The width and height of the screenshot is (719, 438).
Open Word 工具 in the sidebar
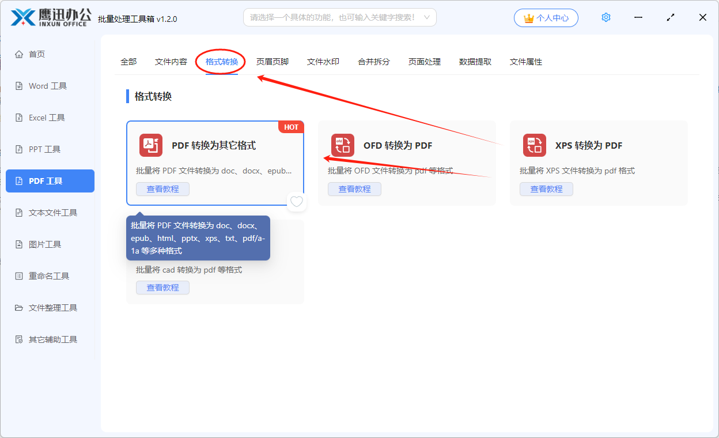click(50, 86)
